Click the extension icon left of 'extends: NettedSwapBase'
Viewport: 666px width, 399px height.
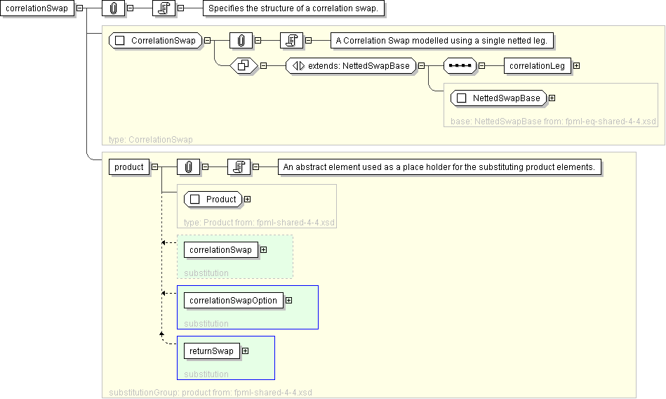pos(244,66)
